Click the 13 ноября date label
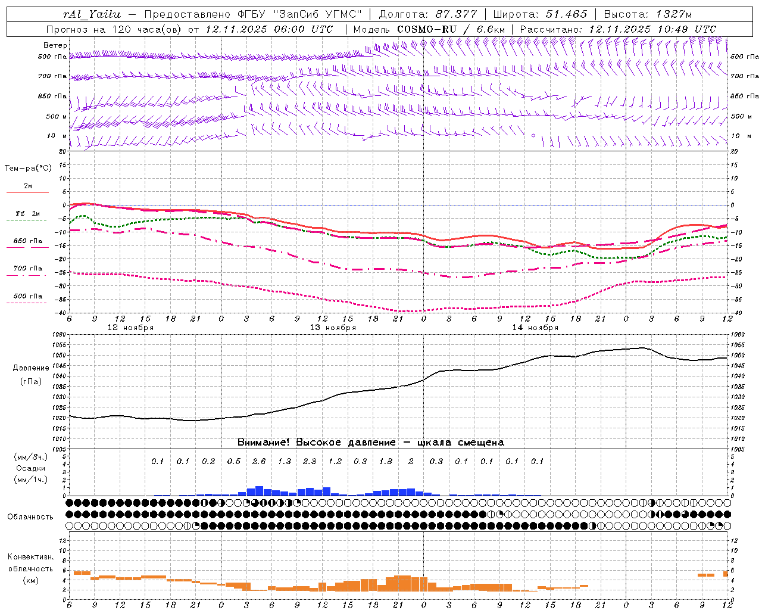Screen dimensions: 762x610 [333, 328]
